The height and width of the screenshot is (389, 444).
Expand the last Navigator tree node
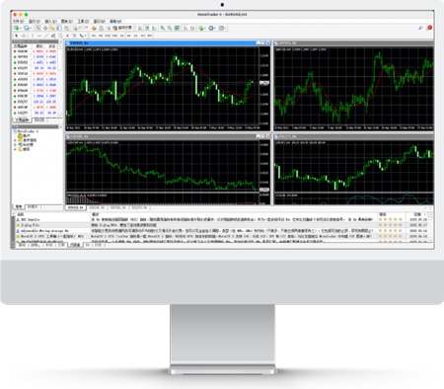15,149
